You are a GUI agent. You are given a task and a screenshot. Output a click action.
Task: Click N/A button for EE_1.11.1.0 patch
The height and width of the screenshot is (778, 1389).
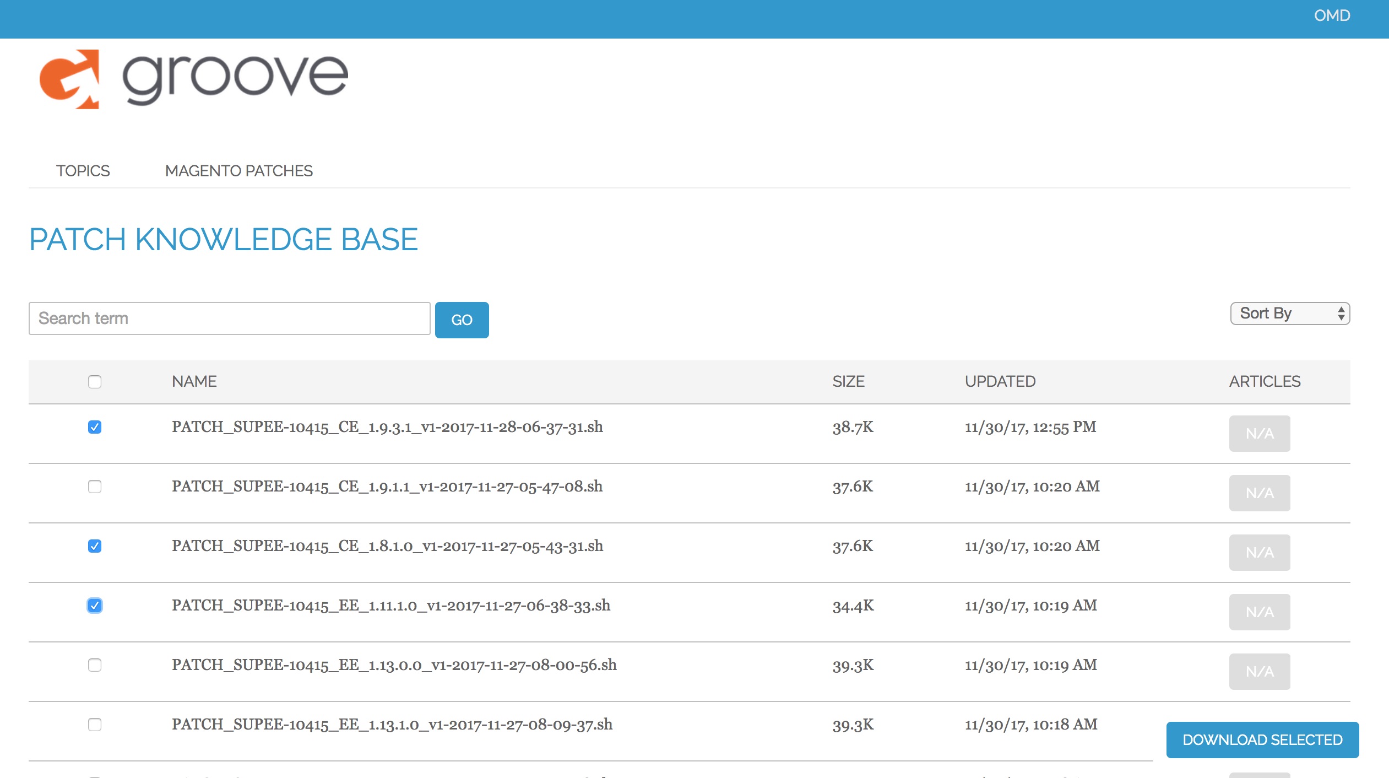tap(1260, 612)
